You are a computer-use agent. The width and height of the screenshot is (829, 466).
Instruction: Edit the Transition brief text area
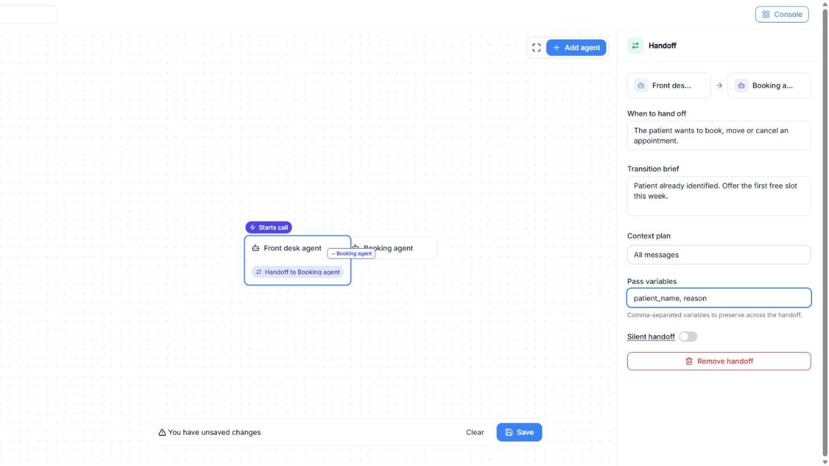(719, 196)
